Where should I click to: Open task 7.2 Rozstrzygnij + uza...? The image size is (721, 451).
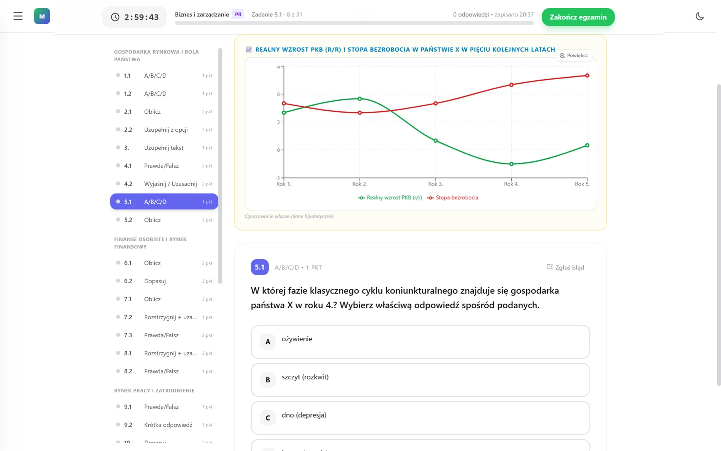[x=164, y=317]
